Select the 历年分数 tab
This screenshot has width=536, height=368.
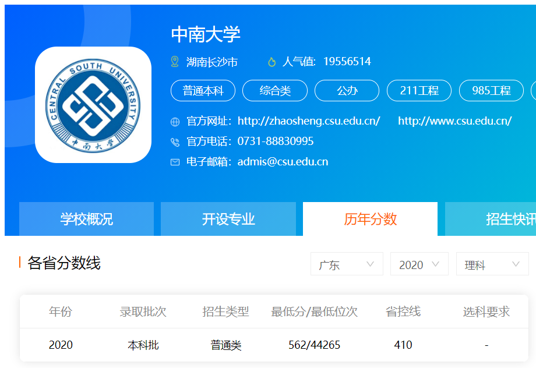[370, 218]
